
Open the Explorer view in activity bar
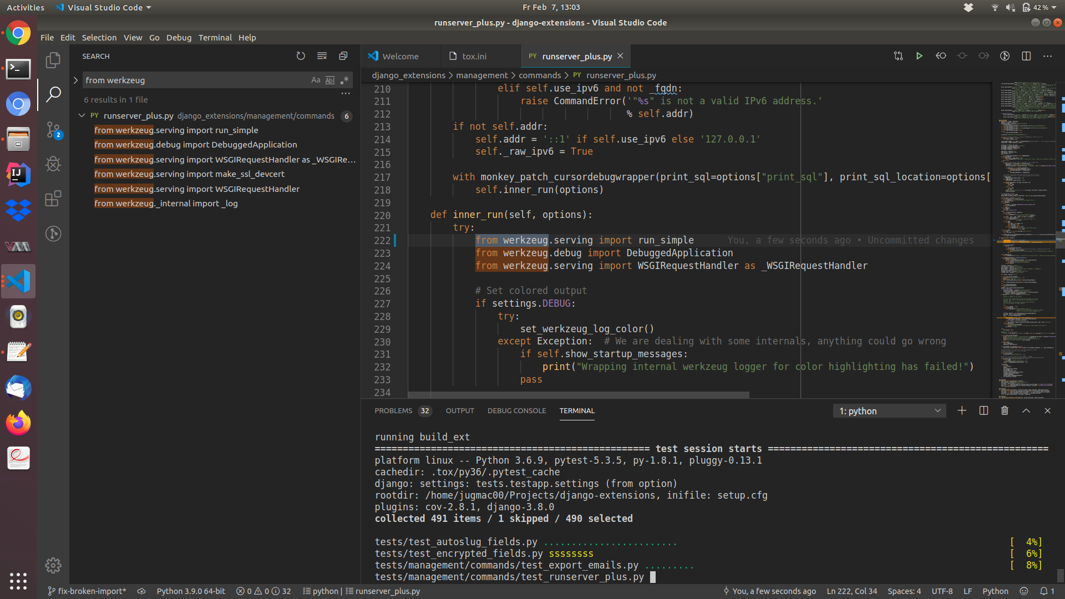pyautogui.click(x=53, y=60)
